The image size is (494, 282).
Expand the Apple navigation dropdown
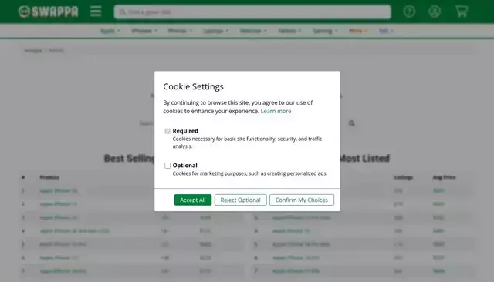click(x=110, y=31)
